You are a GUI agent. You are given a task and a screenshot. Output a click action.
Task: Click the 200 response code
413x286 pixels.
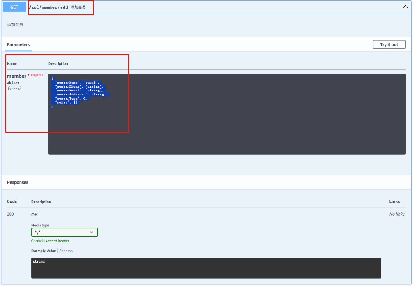10,214
